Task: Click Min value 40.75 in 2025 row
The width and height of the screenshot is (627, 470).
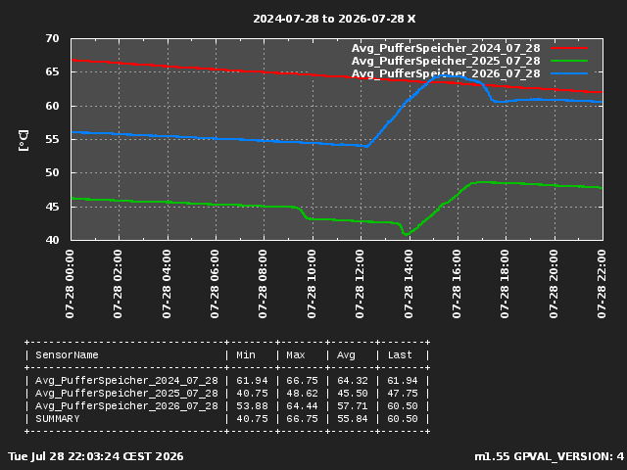Action: [252, 394]
